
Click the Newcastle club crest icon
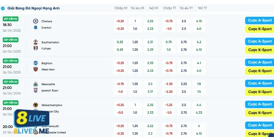[x=35, y=84]
